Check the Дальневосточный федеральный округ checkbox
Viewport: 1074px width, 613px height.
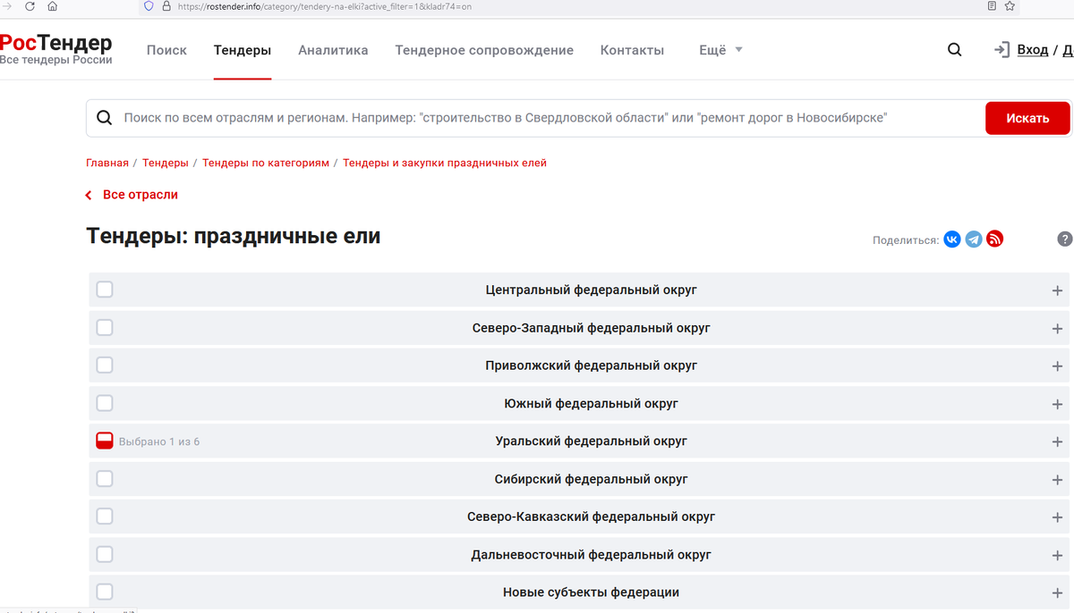pos(105,554)
